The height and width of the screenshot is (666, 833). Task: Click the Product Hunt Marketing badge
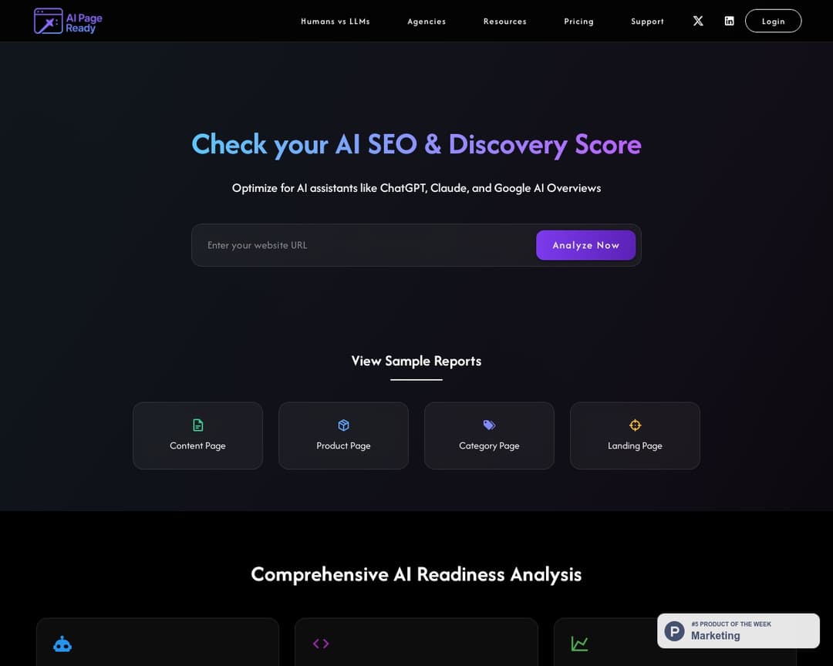(x=737, y=631)
